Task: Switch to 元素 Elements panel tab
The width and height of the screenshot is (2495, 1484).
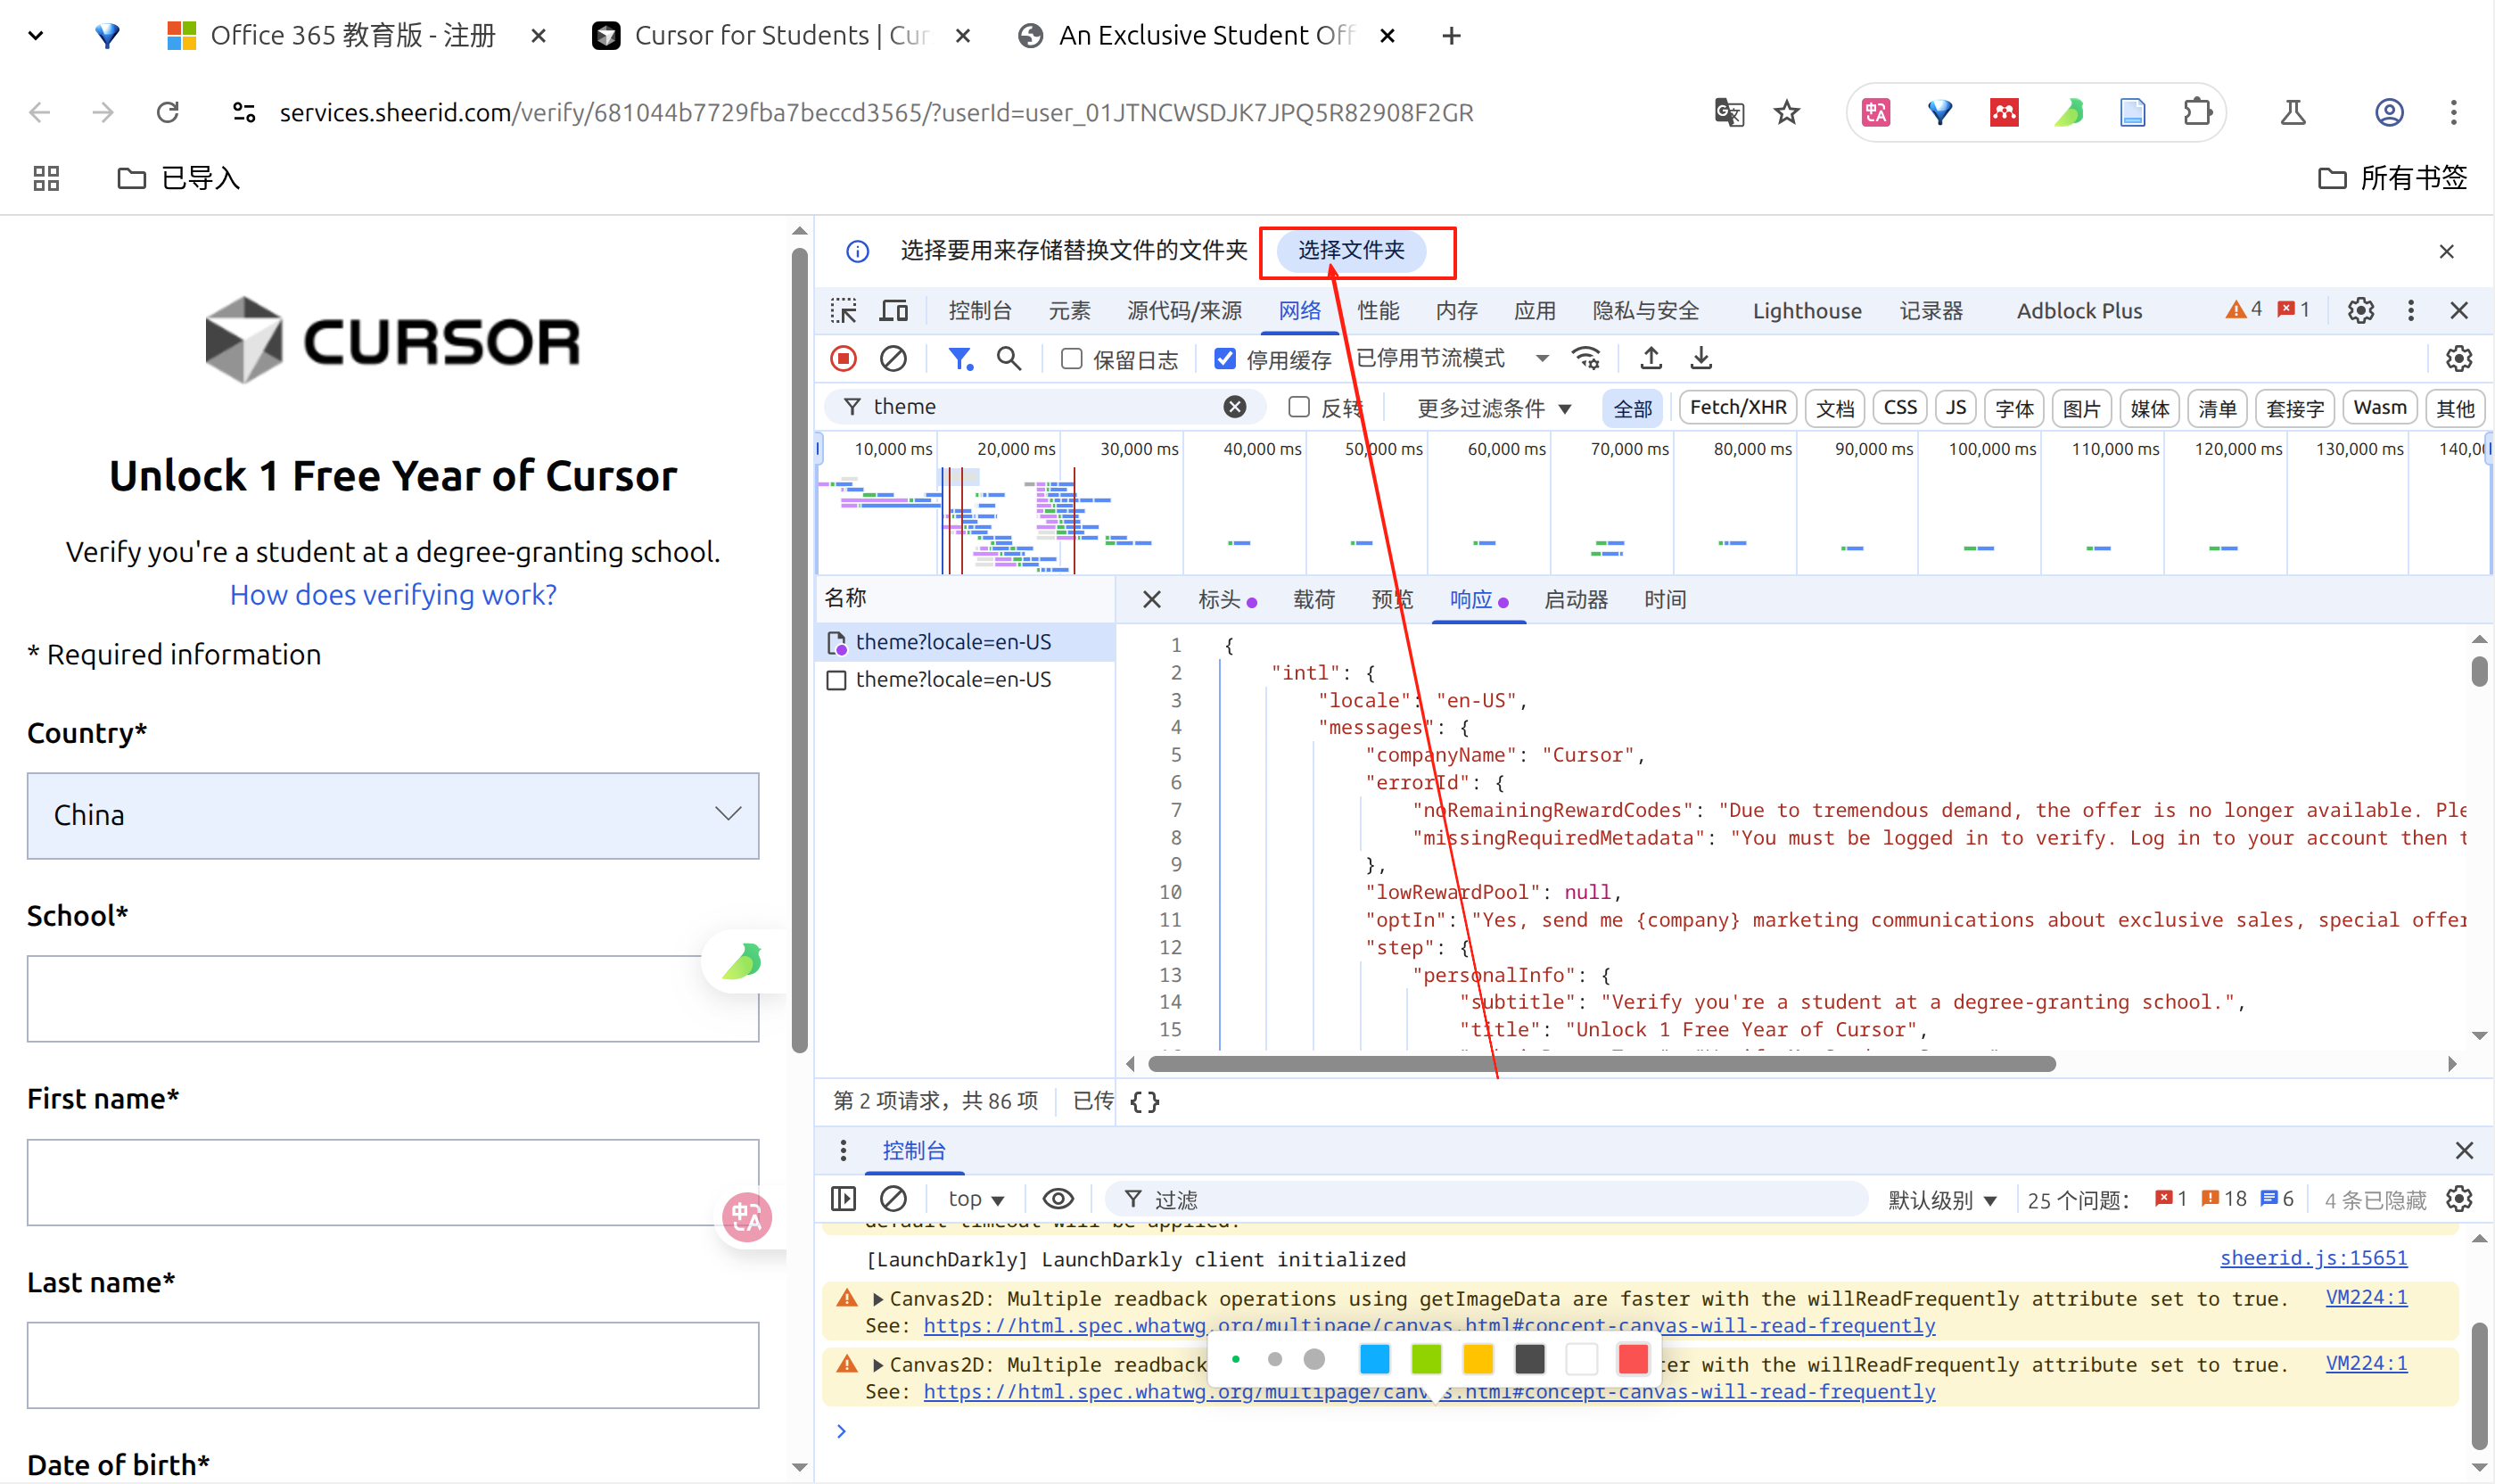Action: click(x=1068, y=311)
